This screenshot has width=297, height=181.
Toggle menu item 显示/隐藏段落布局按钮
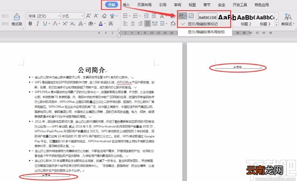(x=204, y=32)
